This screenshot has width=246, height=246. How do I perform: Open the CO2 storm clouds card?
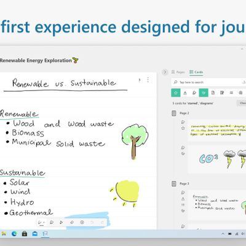(217, 159)
